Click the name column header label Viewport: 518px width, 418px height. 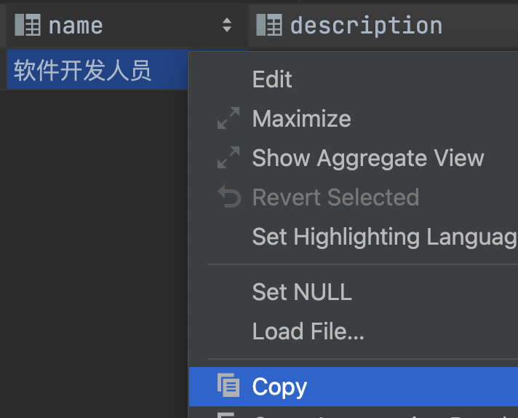click(76, 25)
